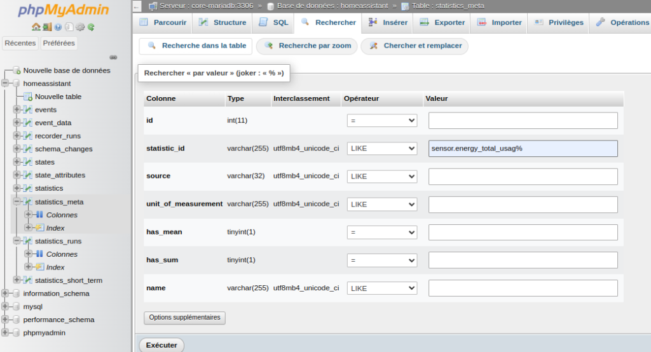Click the log out door icon

pos(47,27)
